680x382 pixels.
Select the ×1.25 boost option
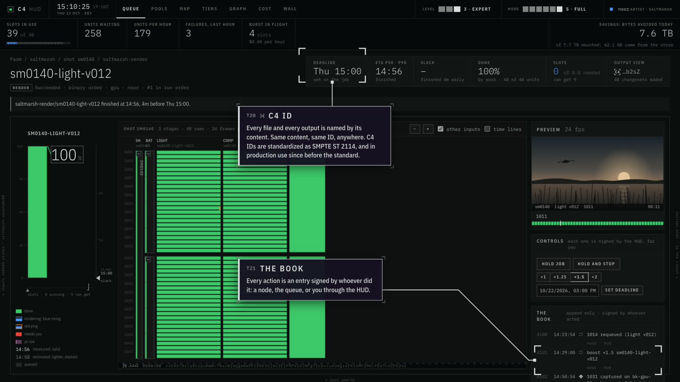(560, 277)
